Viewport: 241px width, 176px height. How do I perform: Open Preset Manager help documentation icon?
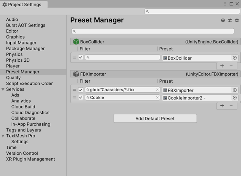(x=223, y=21)
